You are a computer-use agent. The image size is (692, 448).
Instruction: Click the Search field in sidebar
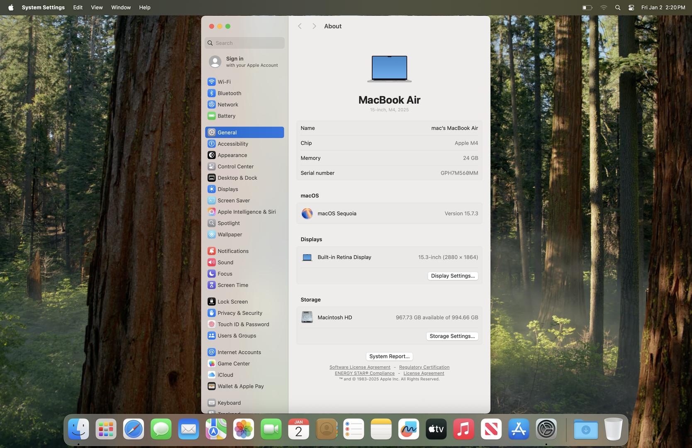[248, 43]
